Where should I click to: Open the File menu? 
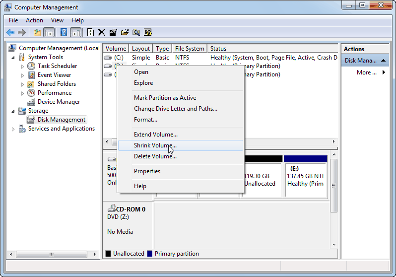click(x=13, y=20)
